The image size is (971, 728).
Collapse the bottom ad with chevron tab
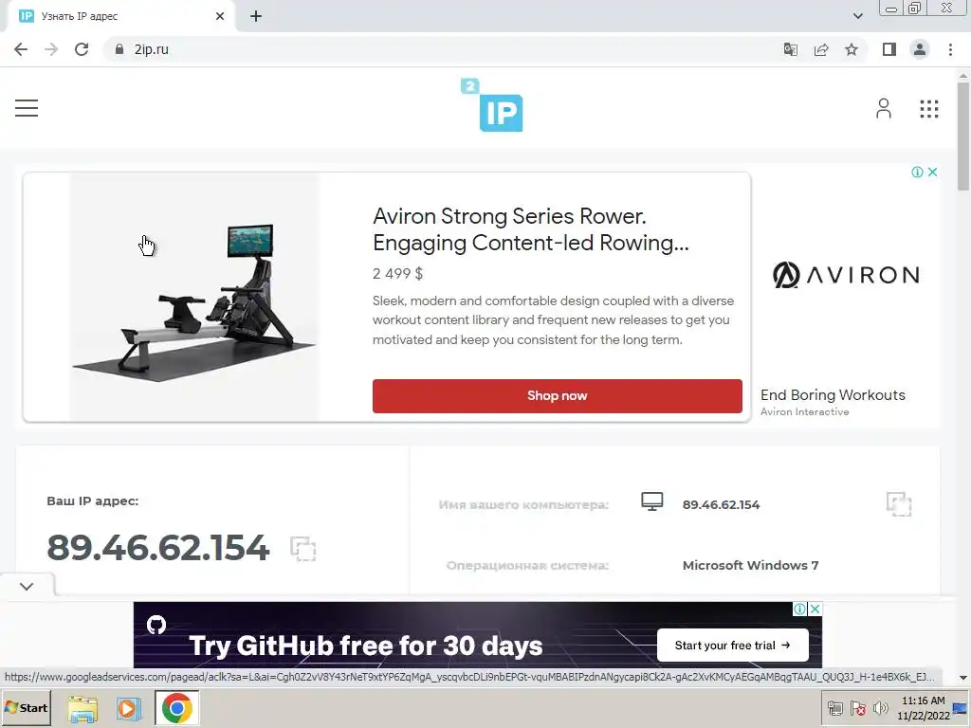pos(27,586)
